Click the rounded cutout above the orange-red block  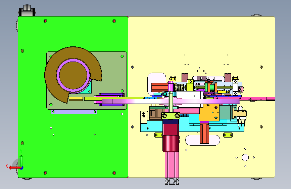pyautogui.click(x=157, y=78)
